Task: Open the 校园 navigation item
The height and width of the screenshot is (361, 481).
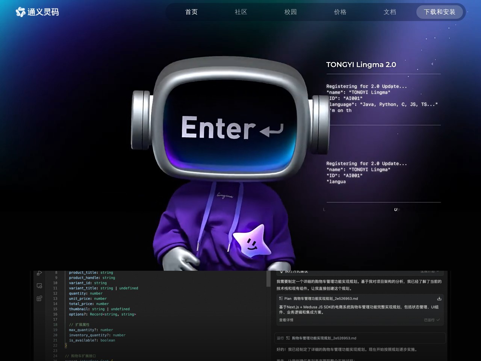Action: click(290, 12)
